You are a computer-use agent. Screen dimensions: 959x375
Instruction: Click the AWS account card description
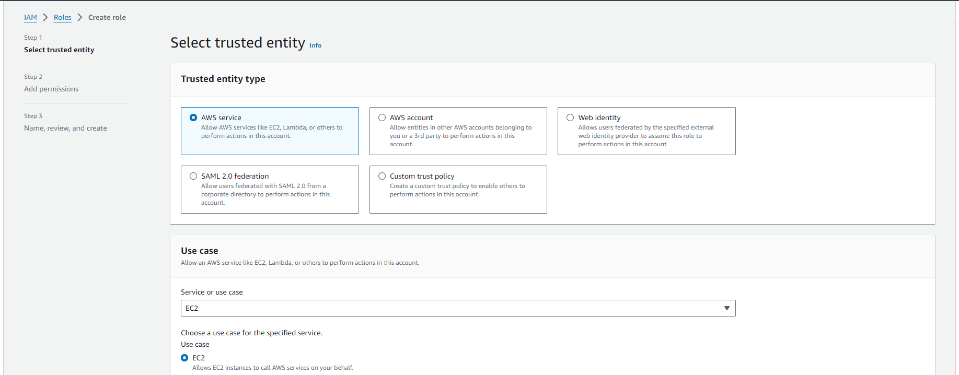click(460, 136)
